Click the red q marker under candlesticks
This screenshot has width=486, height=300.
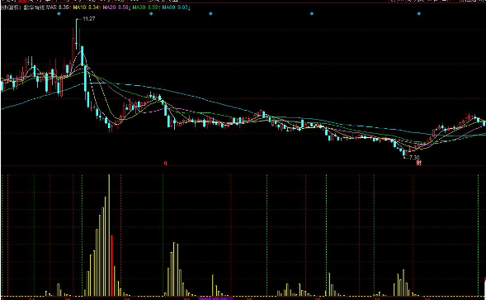[x=166, y=163]
